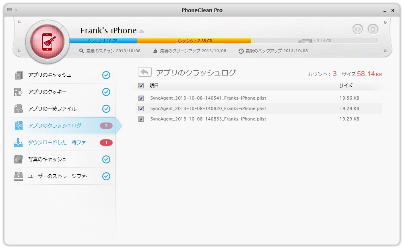
Task: Click the checkmark circle for アプリのクッキー
Action: pyautogui.click(x=106, y=92)
